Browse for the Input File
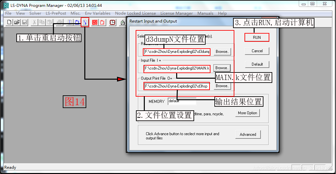336x174 pixels. (222, 68)
